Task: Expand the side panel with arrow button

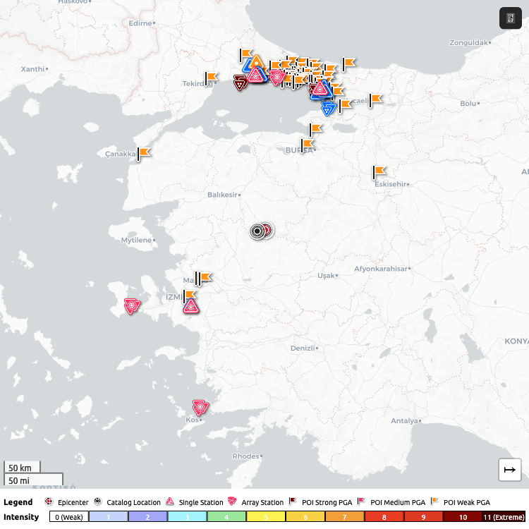Action: coord(510,469)
